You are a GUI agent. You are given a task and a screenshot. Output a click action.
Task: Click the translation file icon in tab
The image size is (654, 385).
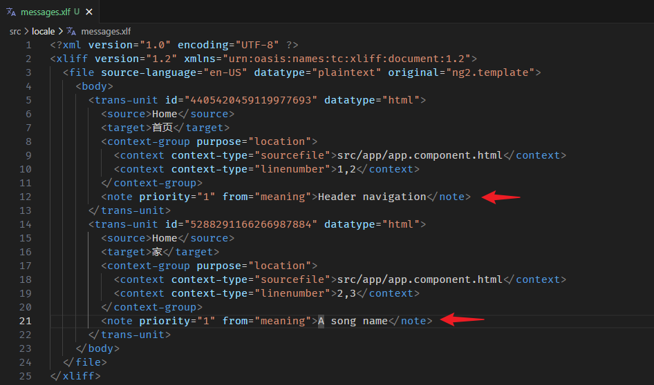[x=11, y=12]
